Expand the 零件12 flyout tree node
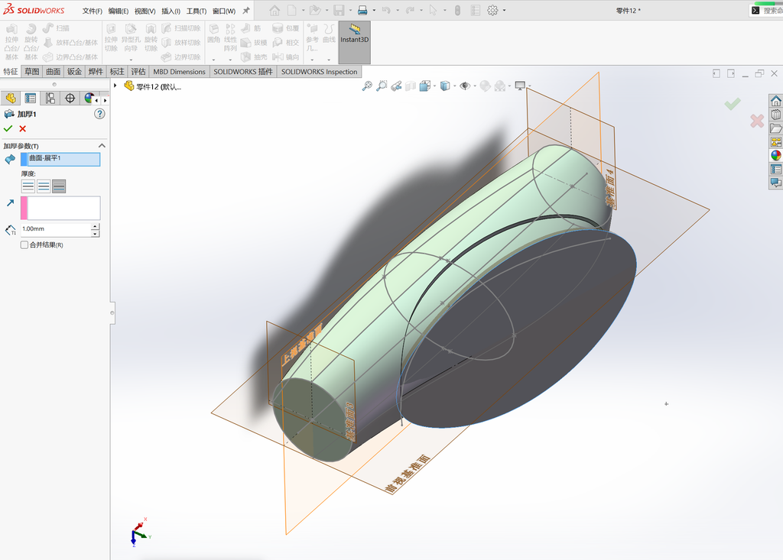Screen dimensions: 783x560 [x=115, y=86]
